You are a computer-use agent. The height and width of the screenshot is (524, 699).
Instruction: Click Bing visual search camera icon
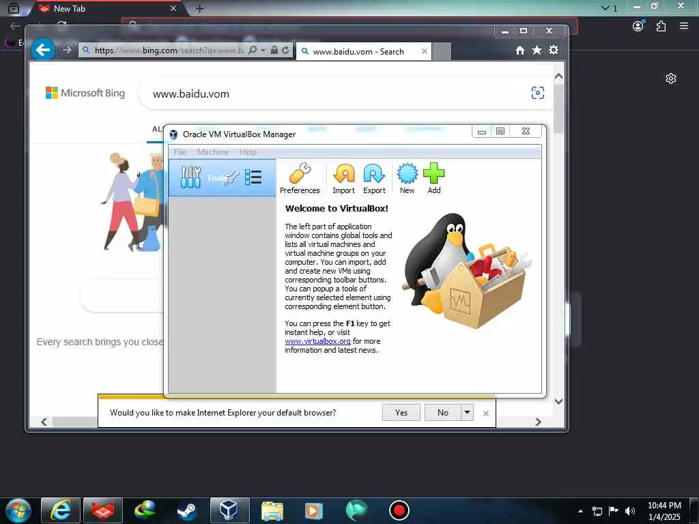(x=538, y=93)
